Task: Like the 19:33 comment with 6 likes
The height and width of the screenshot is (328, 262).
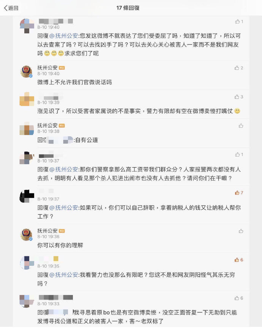Action: point(237,298)
